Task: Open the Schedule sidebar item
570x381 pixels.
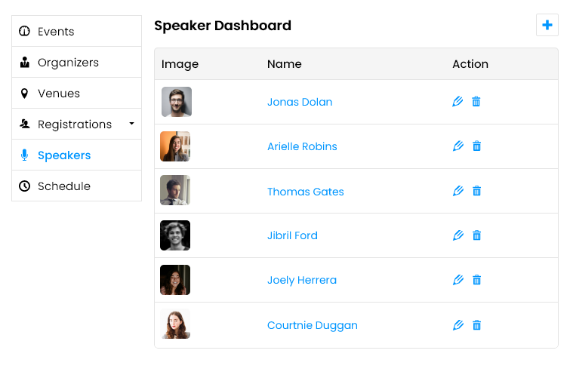Action: click(x=77, y=186)
